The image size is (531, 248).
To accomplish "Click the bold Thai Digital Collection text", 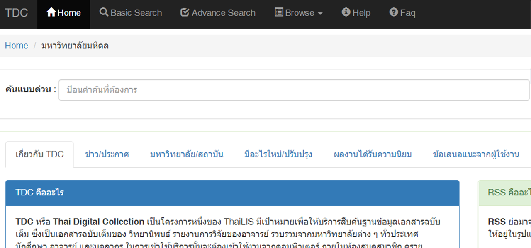I will (x=98, y=221).
